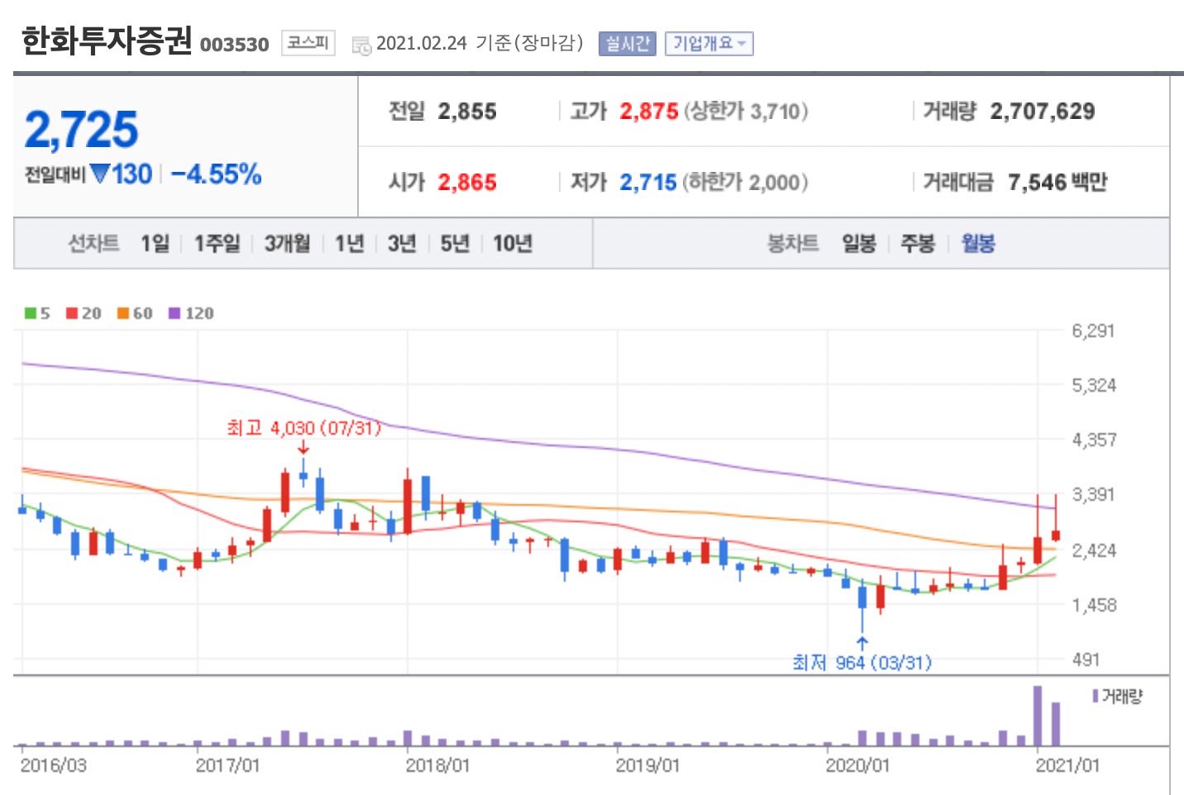
Task: Show the 3년 line chart
Action: (402, 243)
